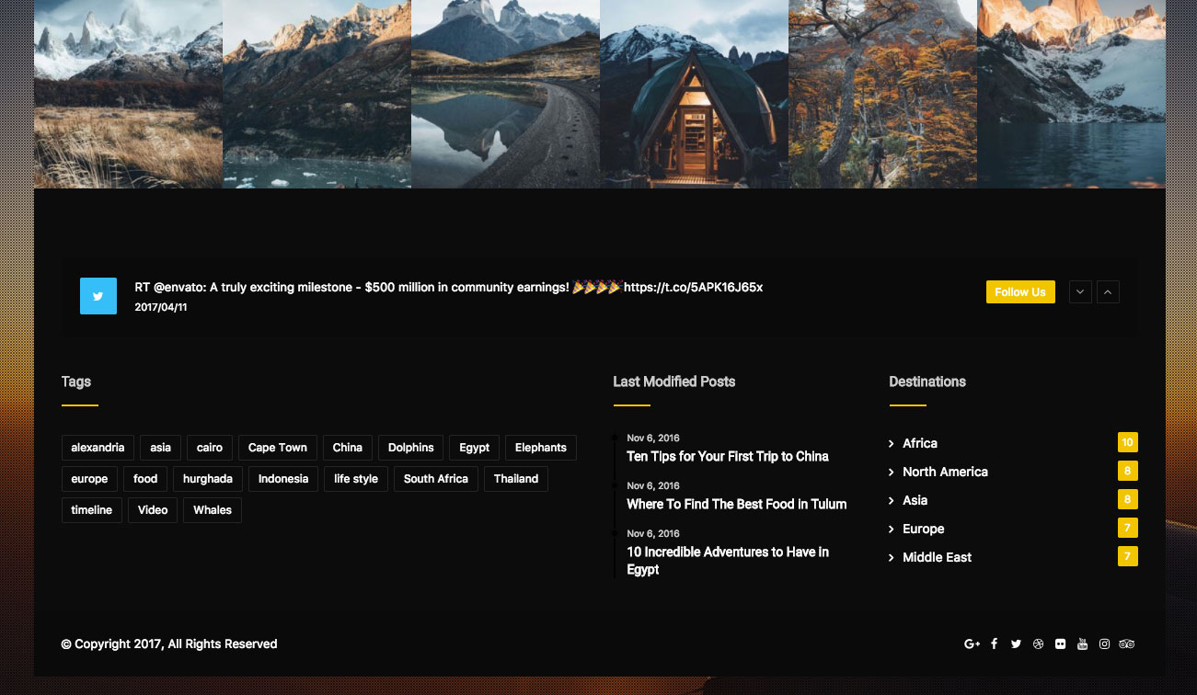
Task: Show previous tweet with up chevron
Action: [1108, 292]
